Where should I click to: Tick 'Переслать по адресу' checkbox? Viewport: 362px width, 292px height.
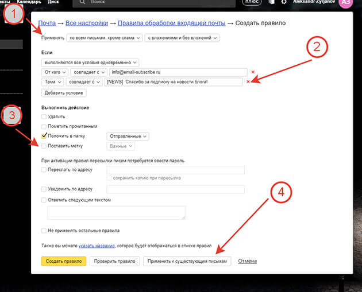coord(44,170)
